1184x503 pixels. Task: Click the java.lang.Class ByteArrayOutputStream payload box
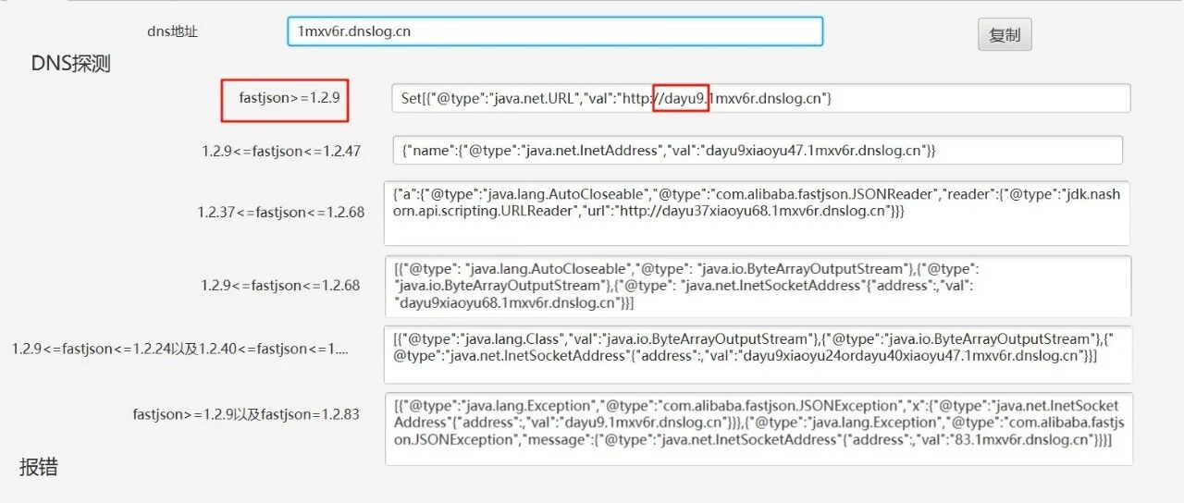758,354
